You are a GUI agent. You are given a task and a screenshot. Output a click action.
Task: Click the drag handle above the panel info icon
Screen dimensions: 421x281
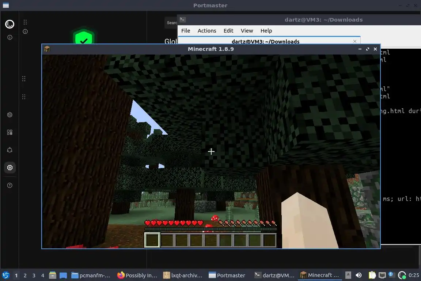tap(25, 22)
